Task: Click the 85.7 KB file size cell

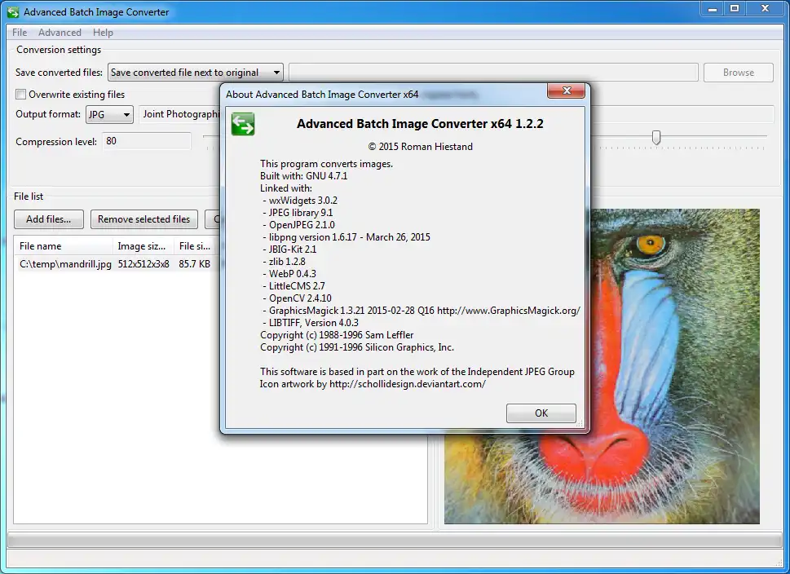Action: point(195,264)
